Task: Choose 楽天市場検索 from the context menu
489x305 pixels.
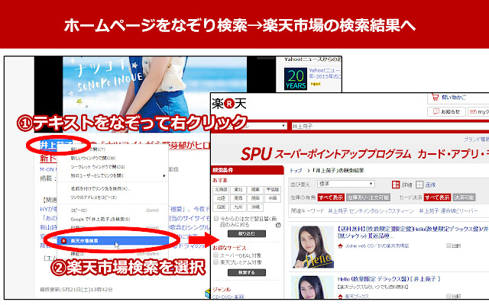Action: point(113,241)
